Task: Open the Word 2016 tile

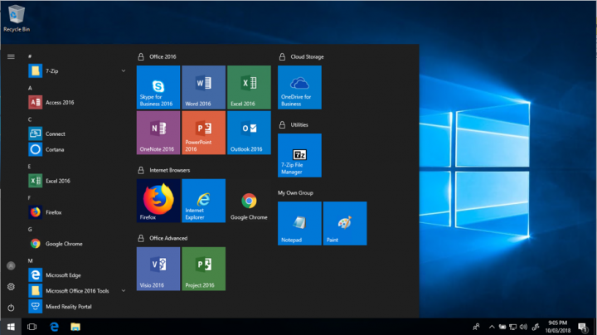Action: 203,87
